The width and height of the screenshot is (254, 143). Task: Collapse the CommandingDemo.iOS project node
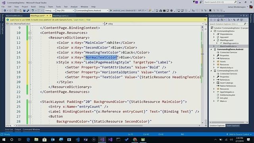(x=211, y=71)
